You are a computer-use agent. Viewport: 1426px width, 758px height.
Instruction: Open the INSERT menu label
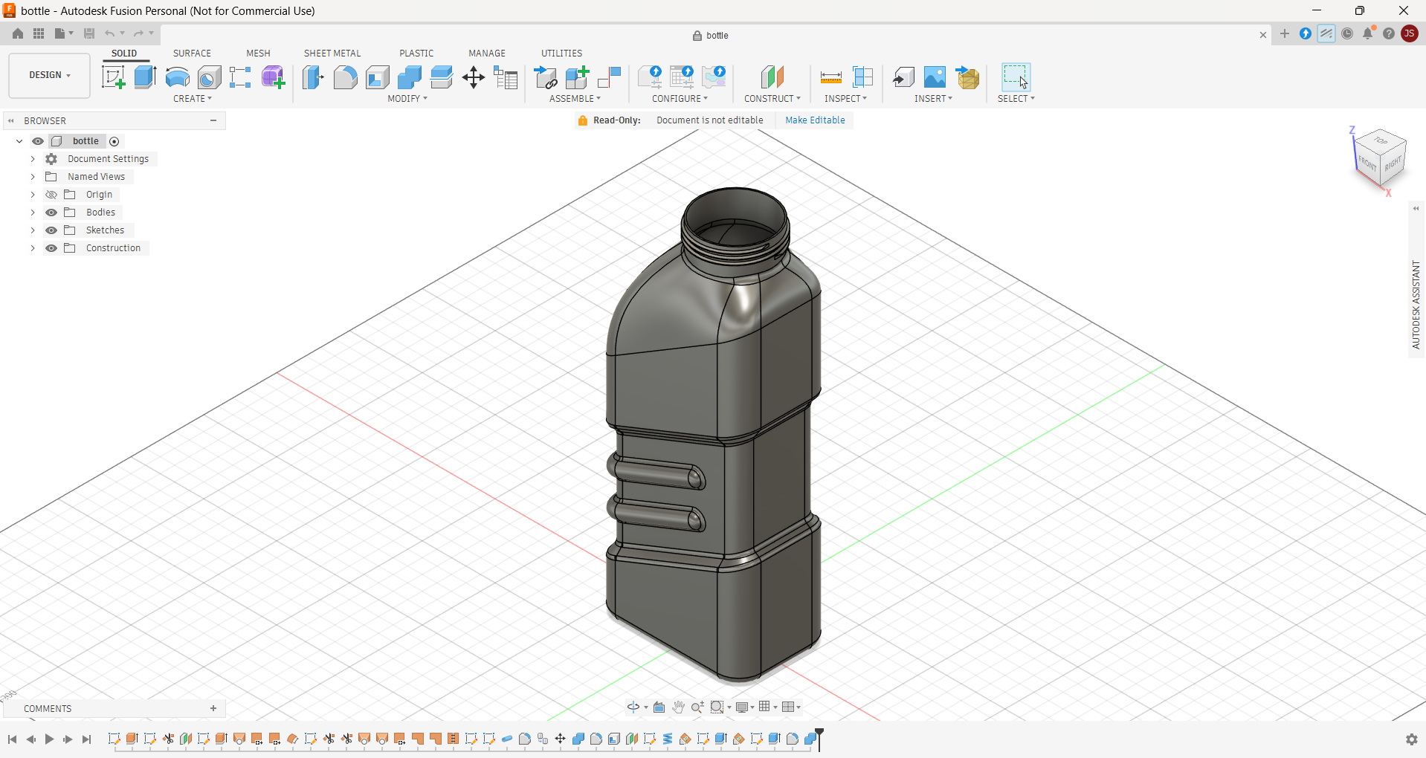(x=933, y=98)
